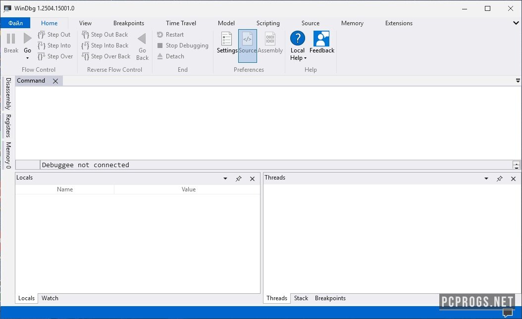The image size is (522, 319).
Task: Click the Restart debugging icon
Action: [x=160, y=35]
